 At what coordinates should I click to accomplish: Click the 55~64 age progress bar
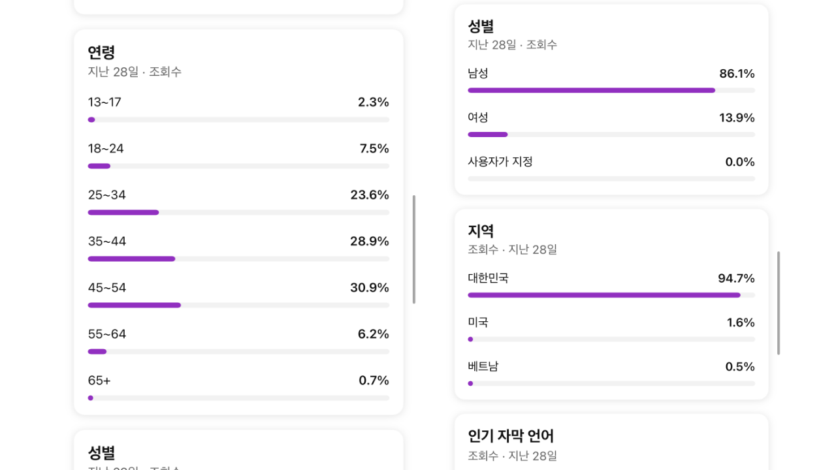(238, 351)
